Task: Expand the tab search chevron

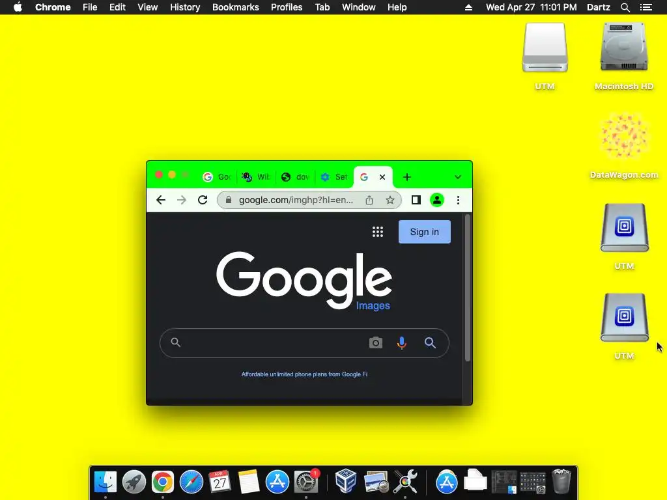Action: [458, 177]
